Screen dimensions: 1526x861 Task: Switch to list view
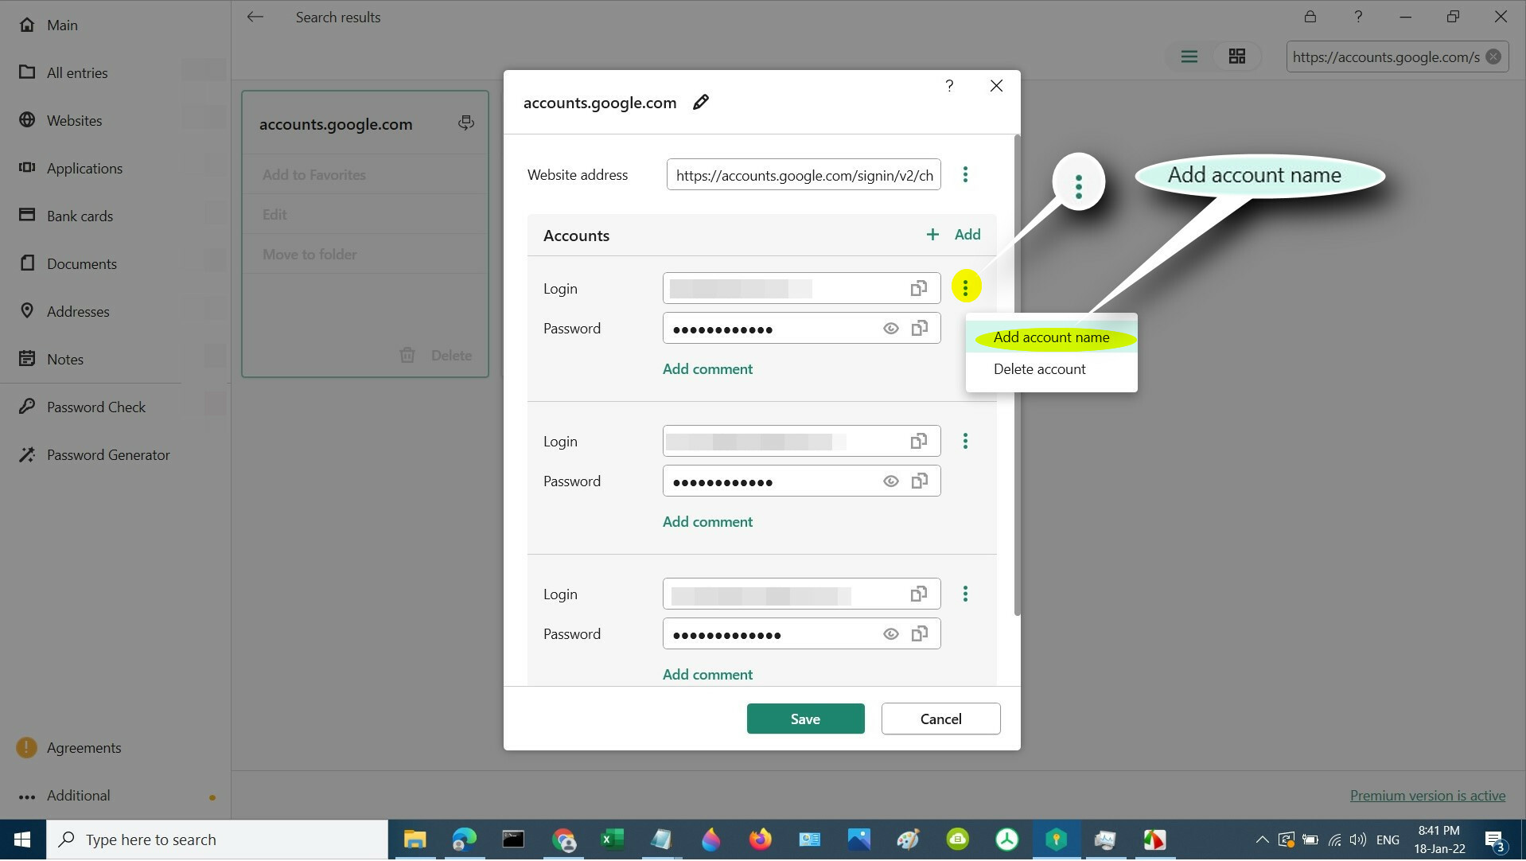[x=1189, y=56]
